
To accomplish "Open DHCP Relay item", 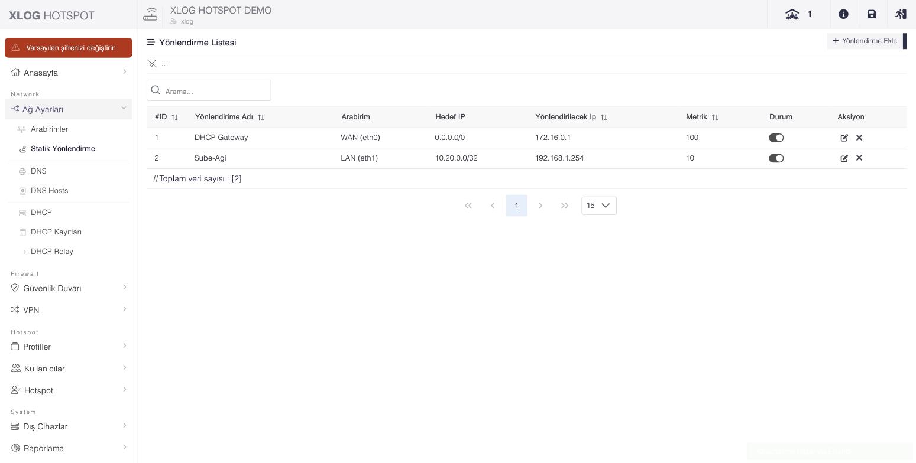I will point(52,252).
